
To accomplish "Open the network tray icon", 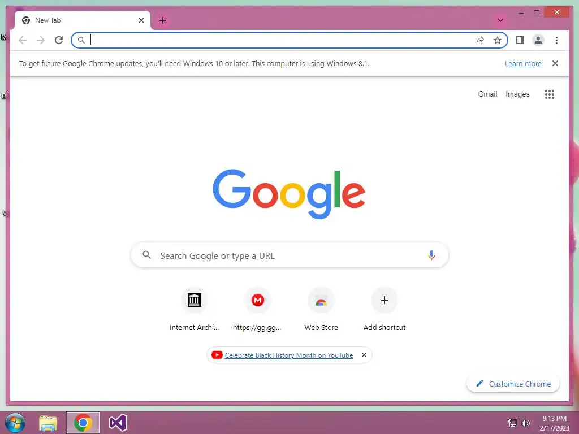I will click(512, 423).
